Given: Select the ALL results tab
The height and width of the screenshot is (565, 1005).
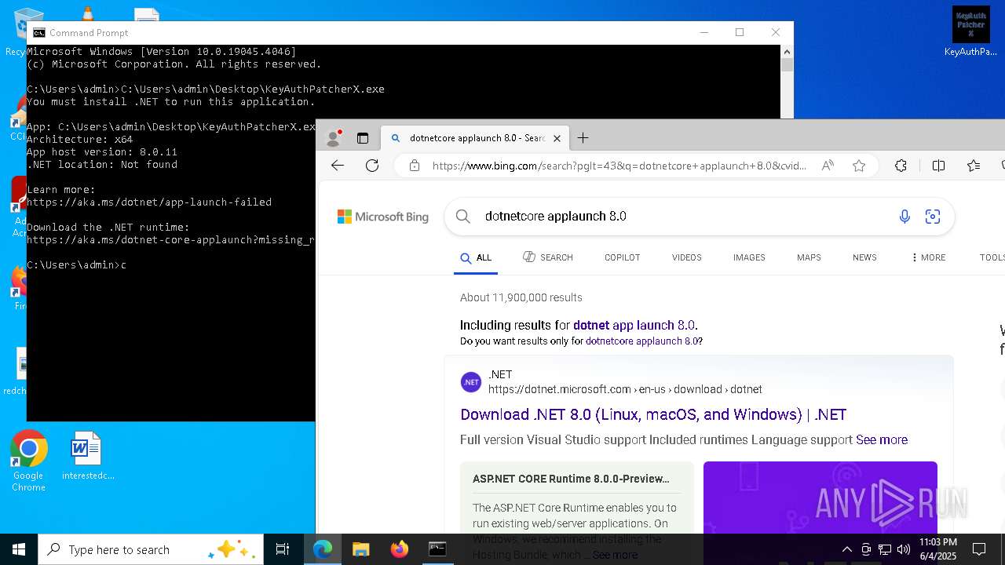Looking at the screenshot, I should [476, 257].
